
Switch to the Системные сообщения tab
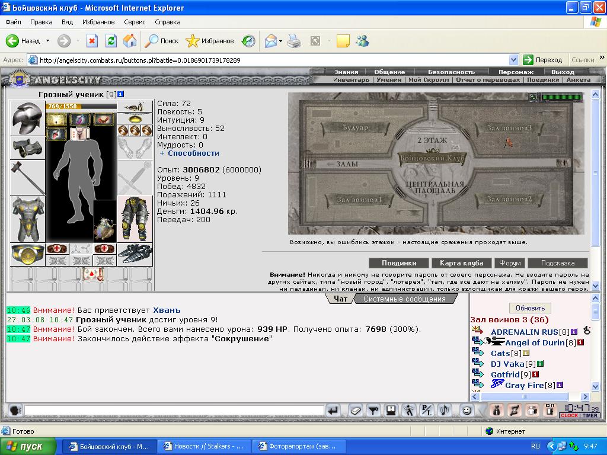(404, 299)
